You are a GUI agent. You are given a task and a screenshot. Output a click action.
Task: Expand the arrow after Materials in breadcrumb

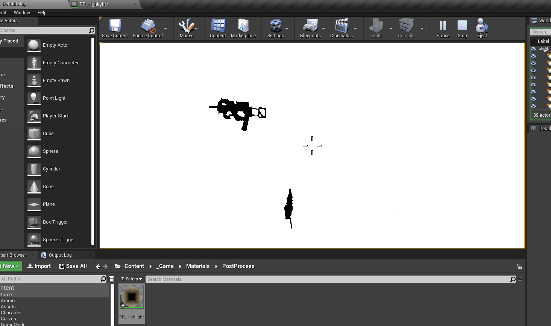pos(216,267)
